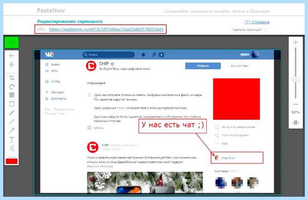Screen dimensions: 308x200
Task: Select the Crop tool
Action: click(x=12, y=78)
